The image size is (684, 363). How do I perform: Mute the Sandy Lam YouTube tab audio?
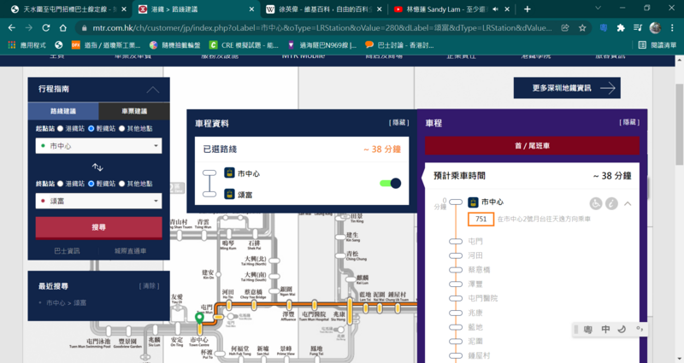click(x=496, y=9)
